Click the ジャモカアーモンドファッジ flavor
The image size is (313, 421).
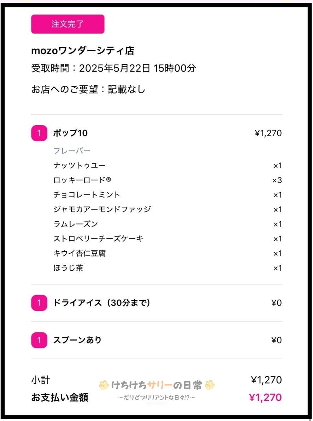[102, 209]
